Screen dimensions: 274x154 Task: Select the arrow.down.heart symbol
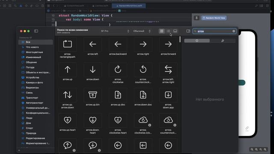click(x=92, y=120)
